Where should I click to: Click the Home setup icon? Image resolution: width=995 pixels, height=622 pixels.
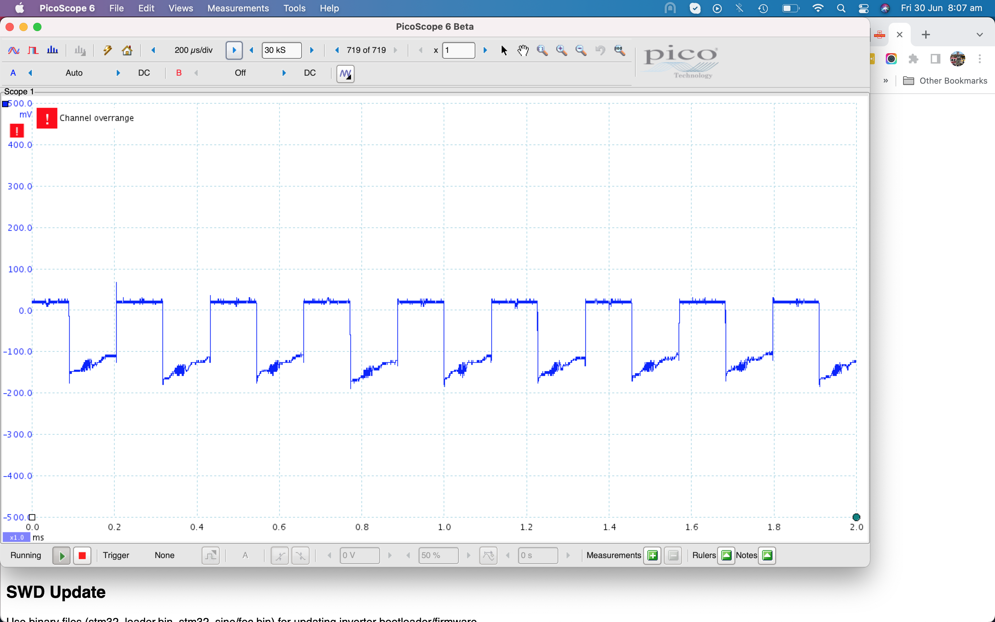pos(127,50)
